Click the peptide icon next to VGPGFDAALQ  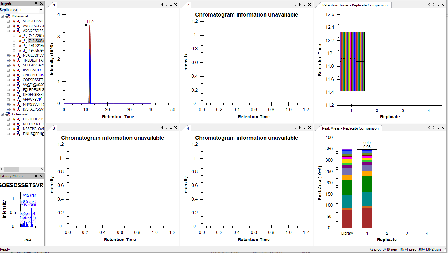(19, 21)
